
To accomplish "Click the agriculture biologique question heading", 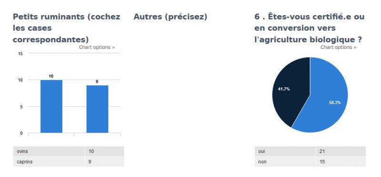I will [309, 28].
